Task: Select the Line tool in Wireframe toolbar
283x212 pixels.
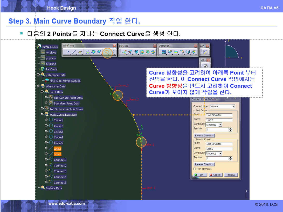Action: coord(74,52)
